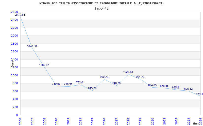Image resolution: width=203 pixels, height=126 pixels.
Task: Select the 2000 y-axis tick label
Action: (14, 36)
